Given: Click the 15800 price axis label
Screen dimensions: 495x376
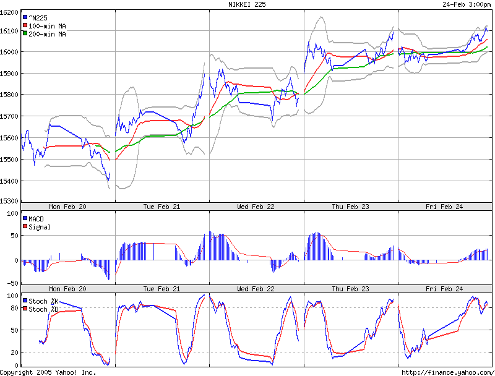Looking at the screenshot, I should (x=9, y=95).
